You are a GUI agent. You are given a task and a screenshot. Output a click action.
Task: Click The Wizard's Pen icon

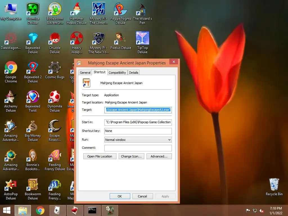(x=142, y=13)
